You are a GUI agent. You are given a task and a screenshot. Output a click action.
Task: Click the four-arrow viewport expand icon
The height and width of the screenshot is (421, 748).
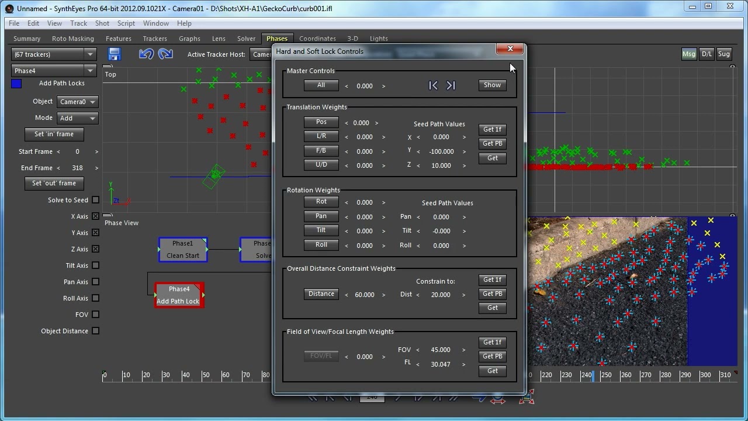pos(527,398)
